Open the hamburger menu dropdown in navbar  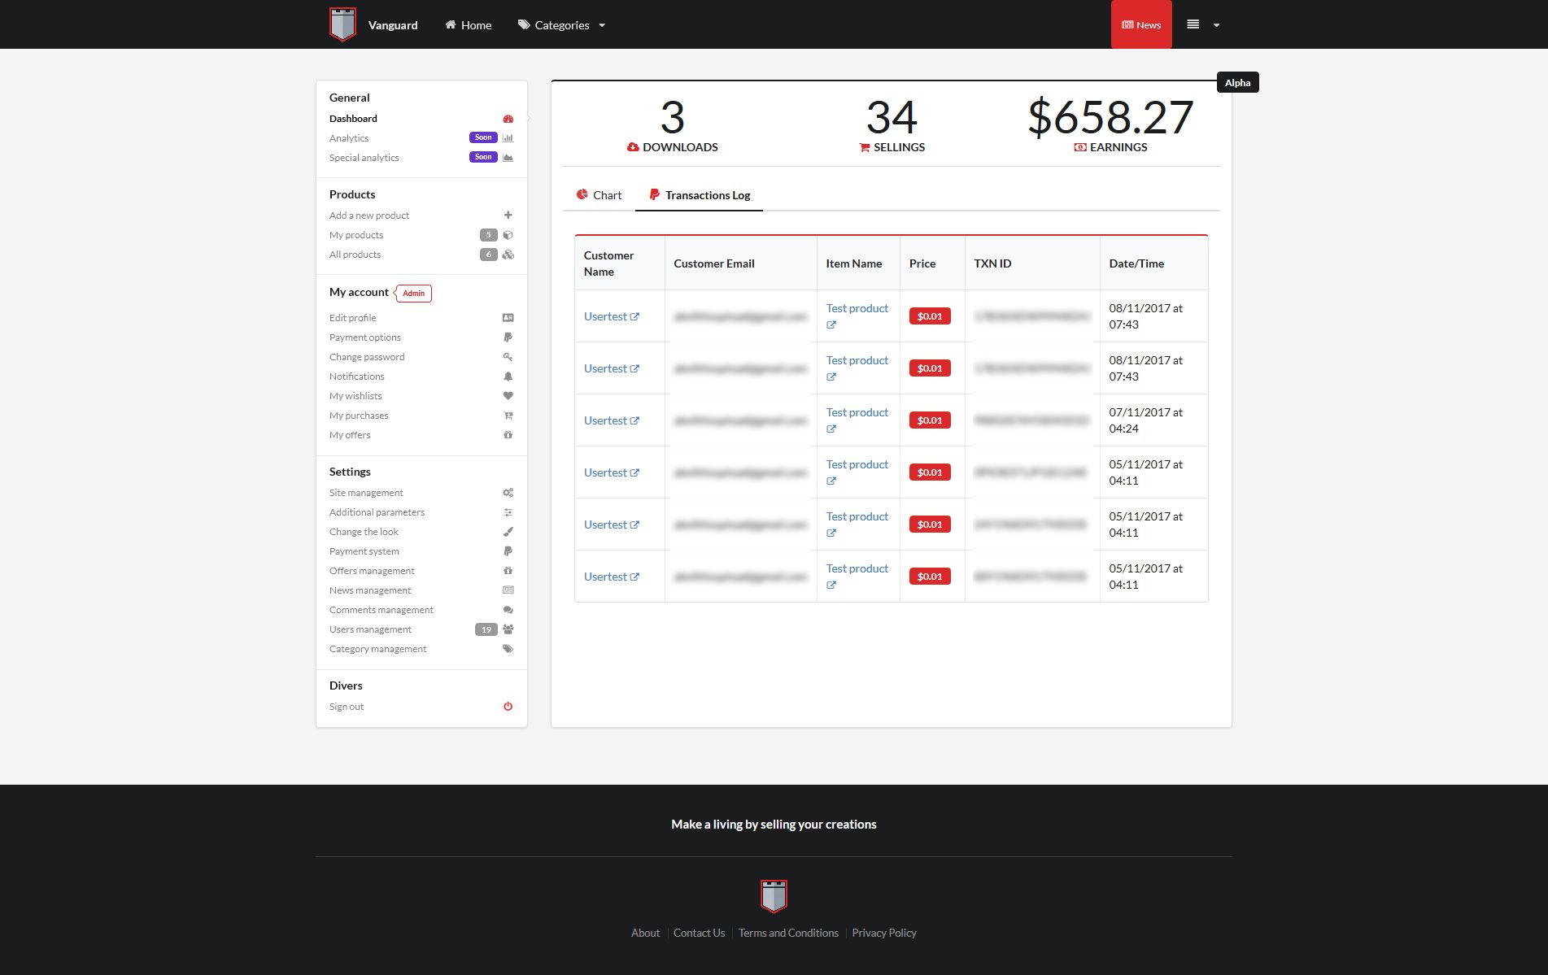coord(1203,25)
